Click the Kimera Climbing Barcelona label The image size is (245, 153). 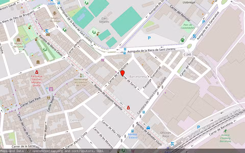tap(225, 138)
